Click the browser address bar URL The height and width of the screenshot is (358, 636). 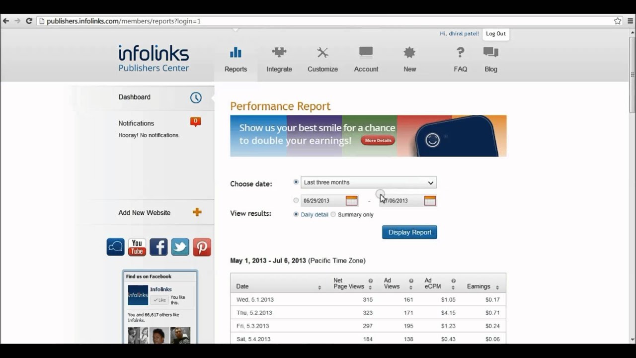click(124, 21)
